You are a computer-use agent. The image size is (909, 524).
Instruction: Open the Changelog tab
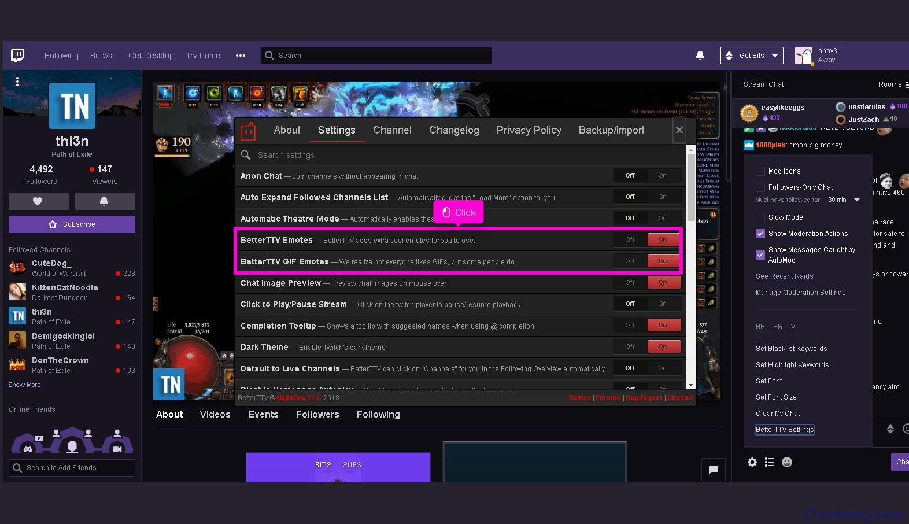pyautogui.click(x=454, y=130)
